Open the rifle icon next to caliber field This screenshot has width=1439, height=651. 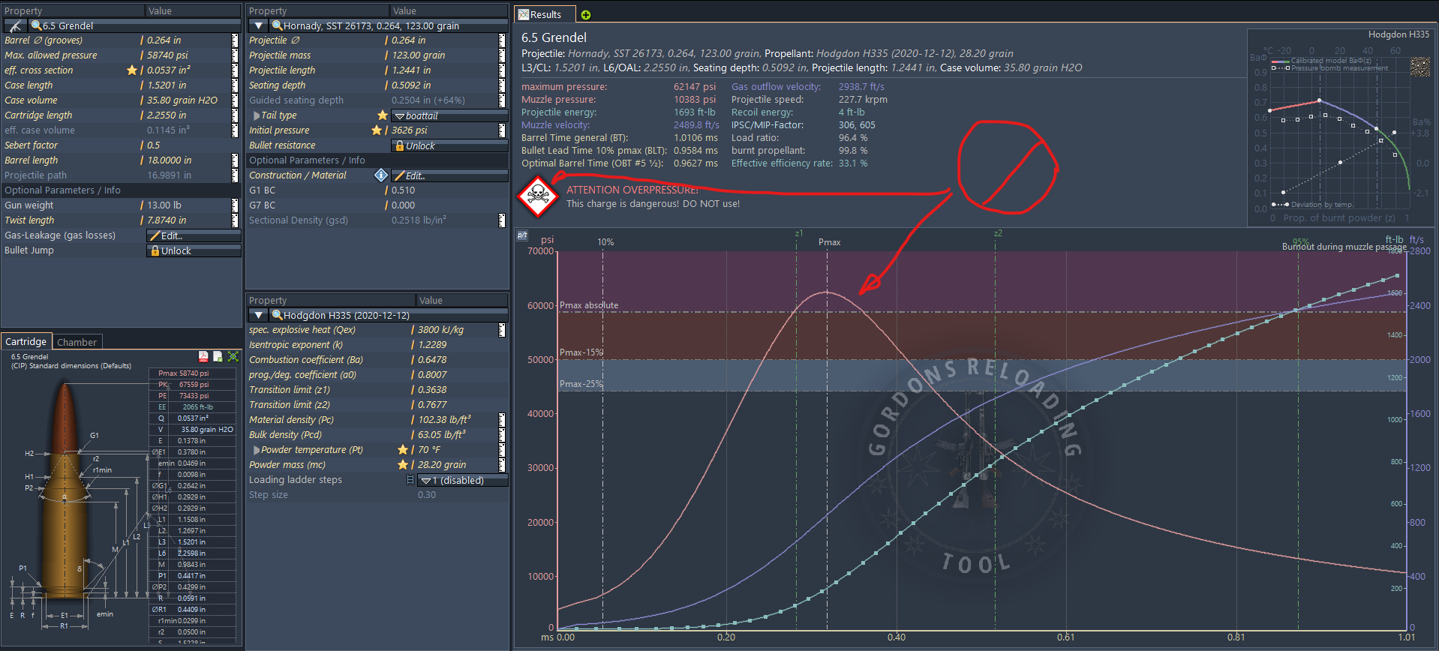[x=15, y=25]
